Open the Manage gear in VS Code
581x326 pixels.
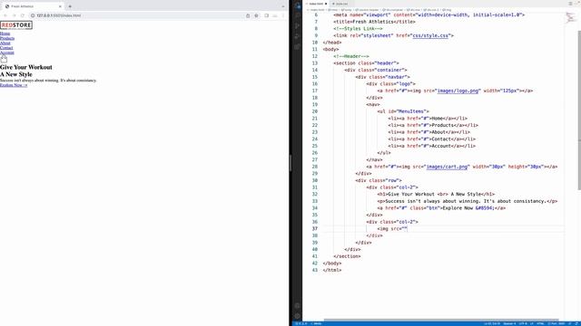coord(297,316)
